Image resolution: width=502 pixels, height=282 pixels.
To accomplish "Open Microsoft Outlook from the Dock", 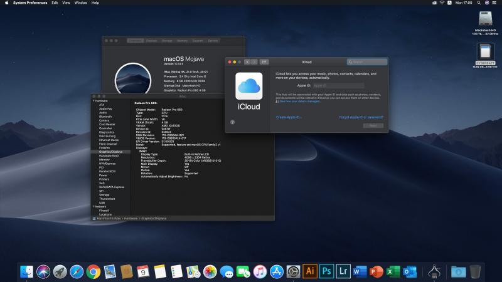I will click(x=410, y=272).
